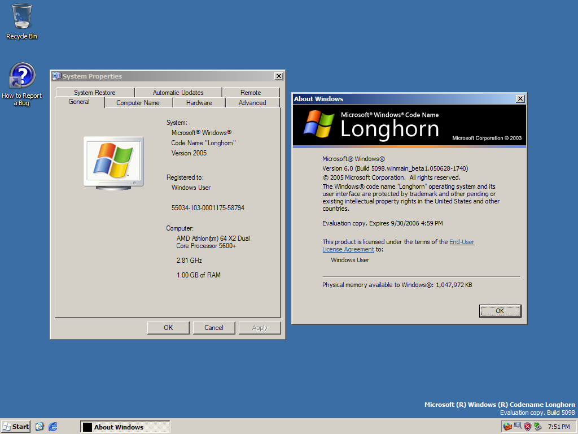Open red security shield alert tray icon
Screen dimensions: 578x434
point(528,427)
